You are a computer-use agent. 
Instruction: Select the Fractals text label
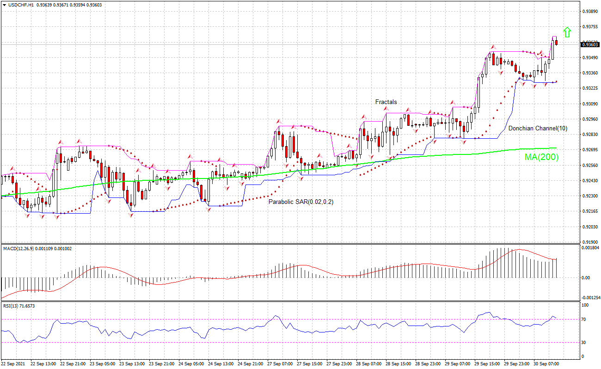(386, 102)
